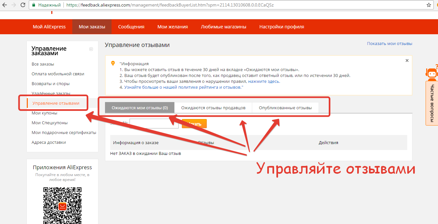Click the order number search field
Viewport: 438px width, 224px height.
coord(154,124)
